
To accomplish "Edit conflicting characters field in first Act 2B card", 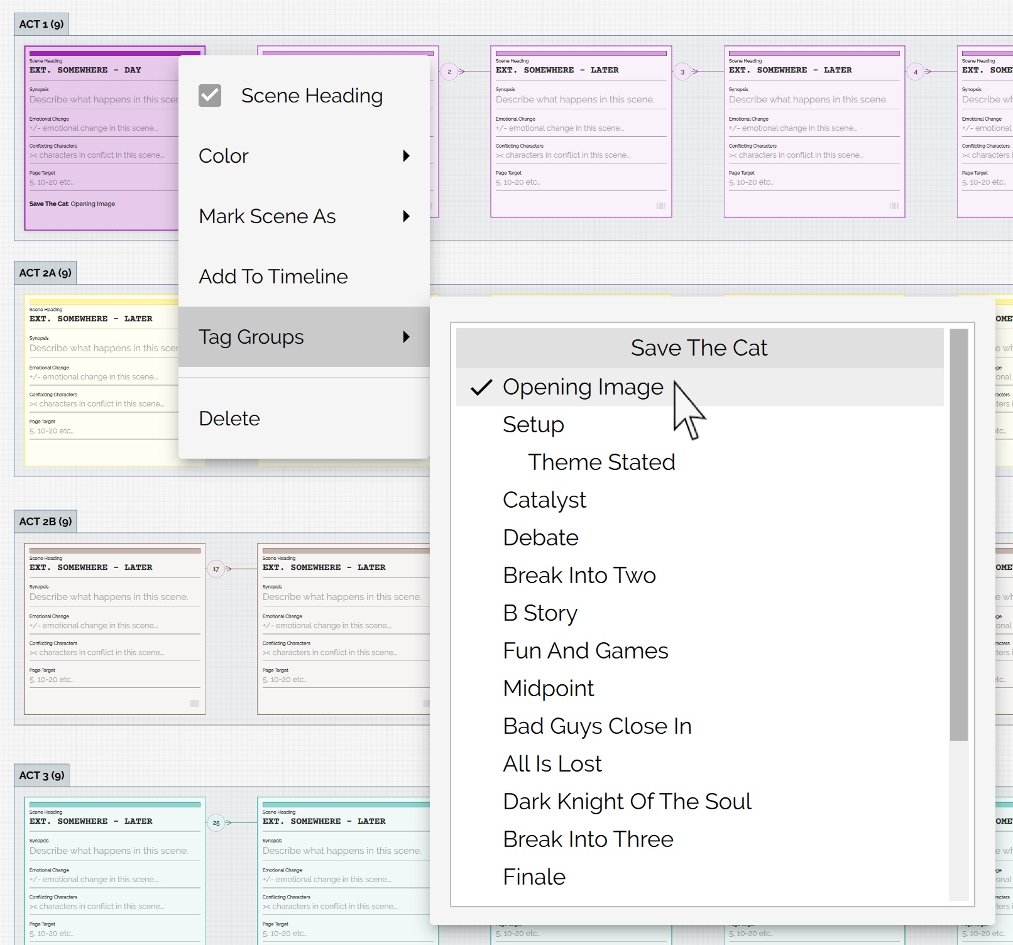I will pyautogui.click(x=115, y=653).
